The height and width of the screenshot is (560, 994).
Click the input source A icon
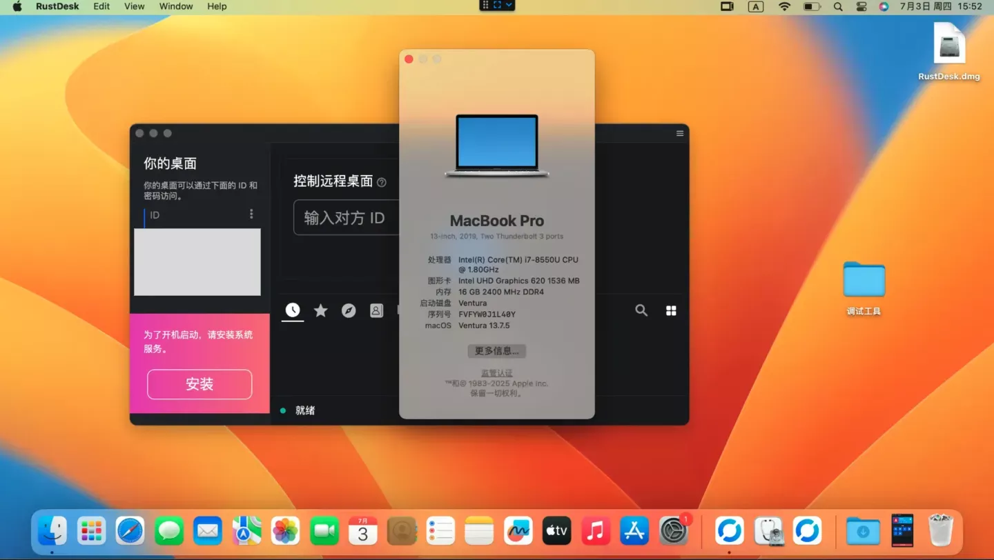(756, 6)
